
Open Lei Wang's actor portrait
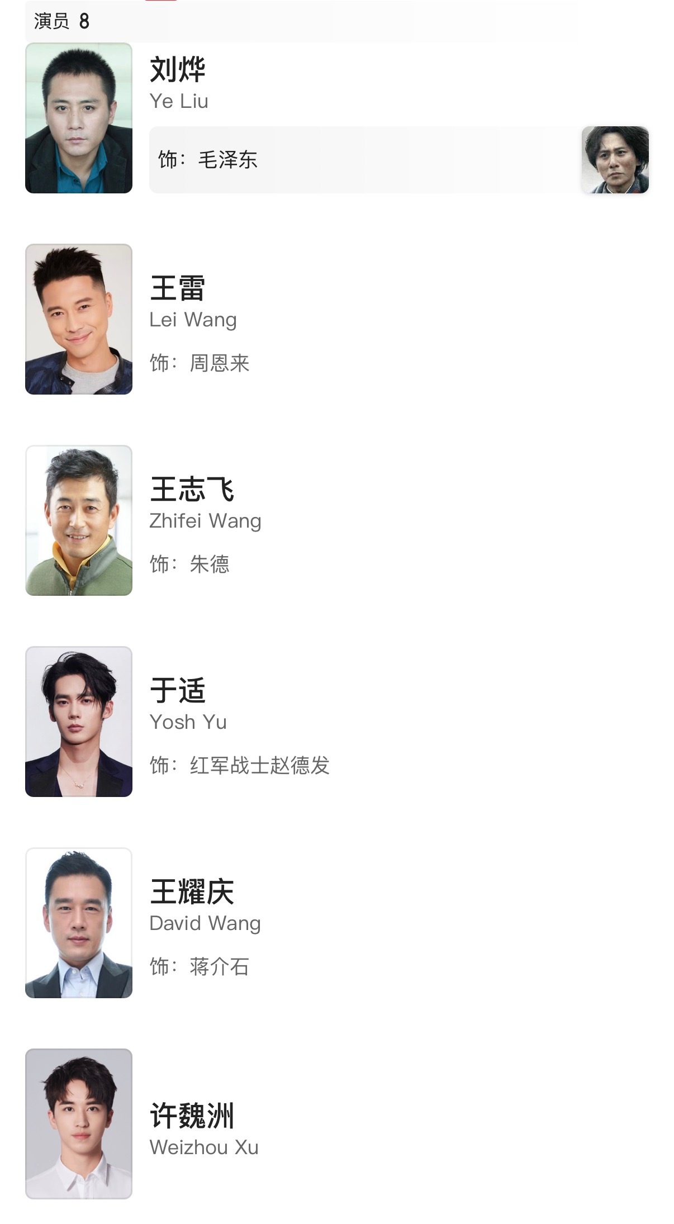pos(79,319)
